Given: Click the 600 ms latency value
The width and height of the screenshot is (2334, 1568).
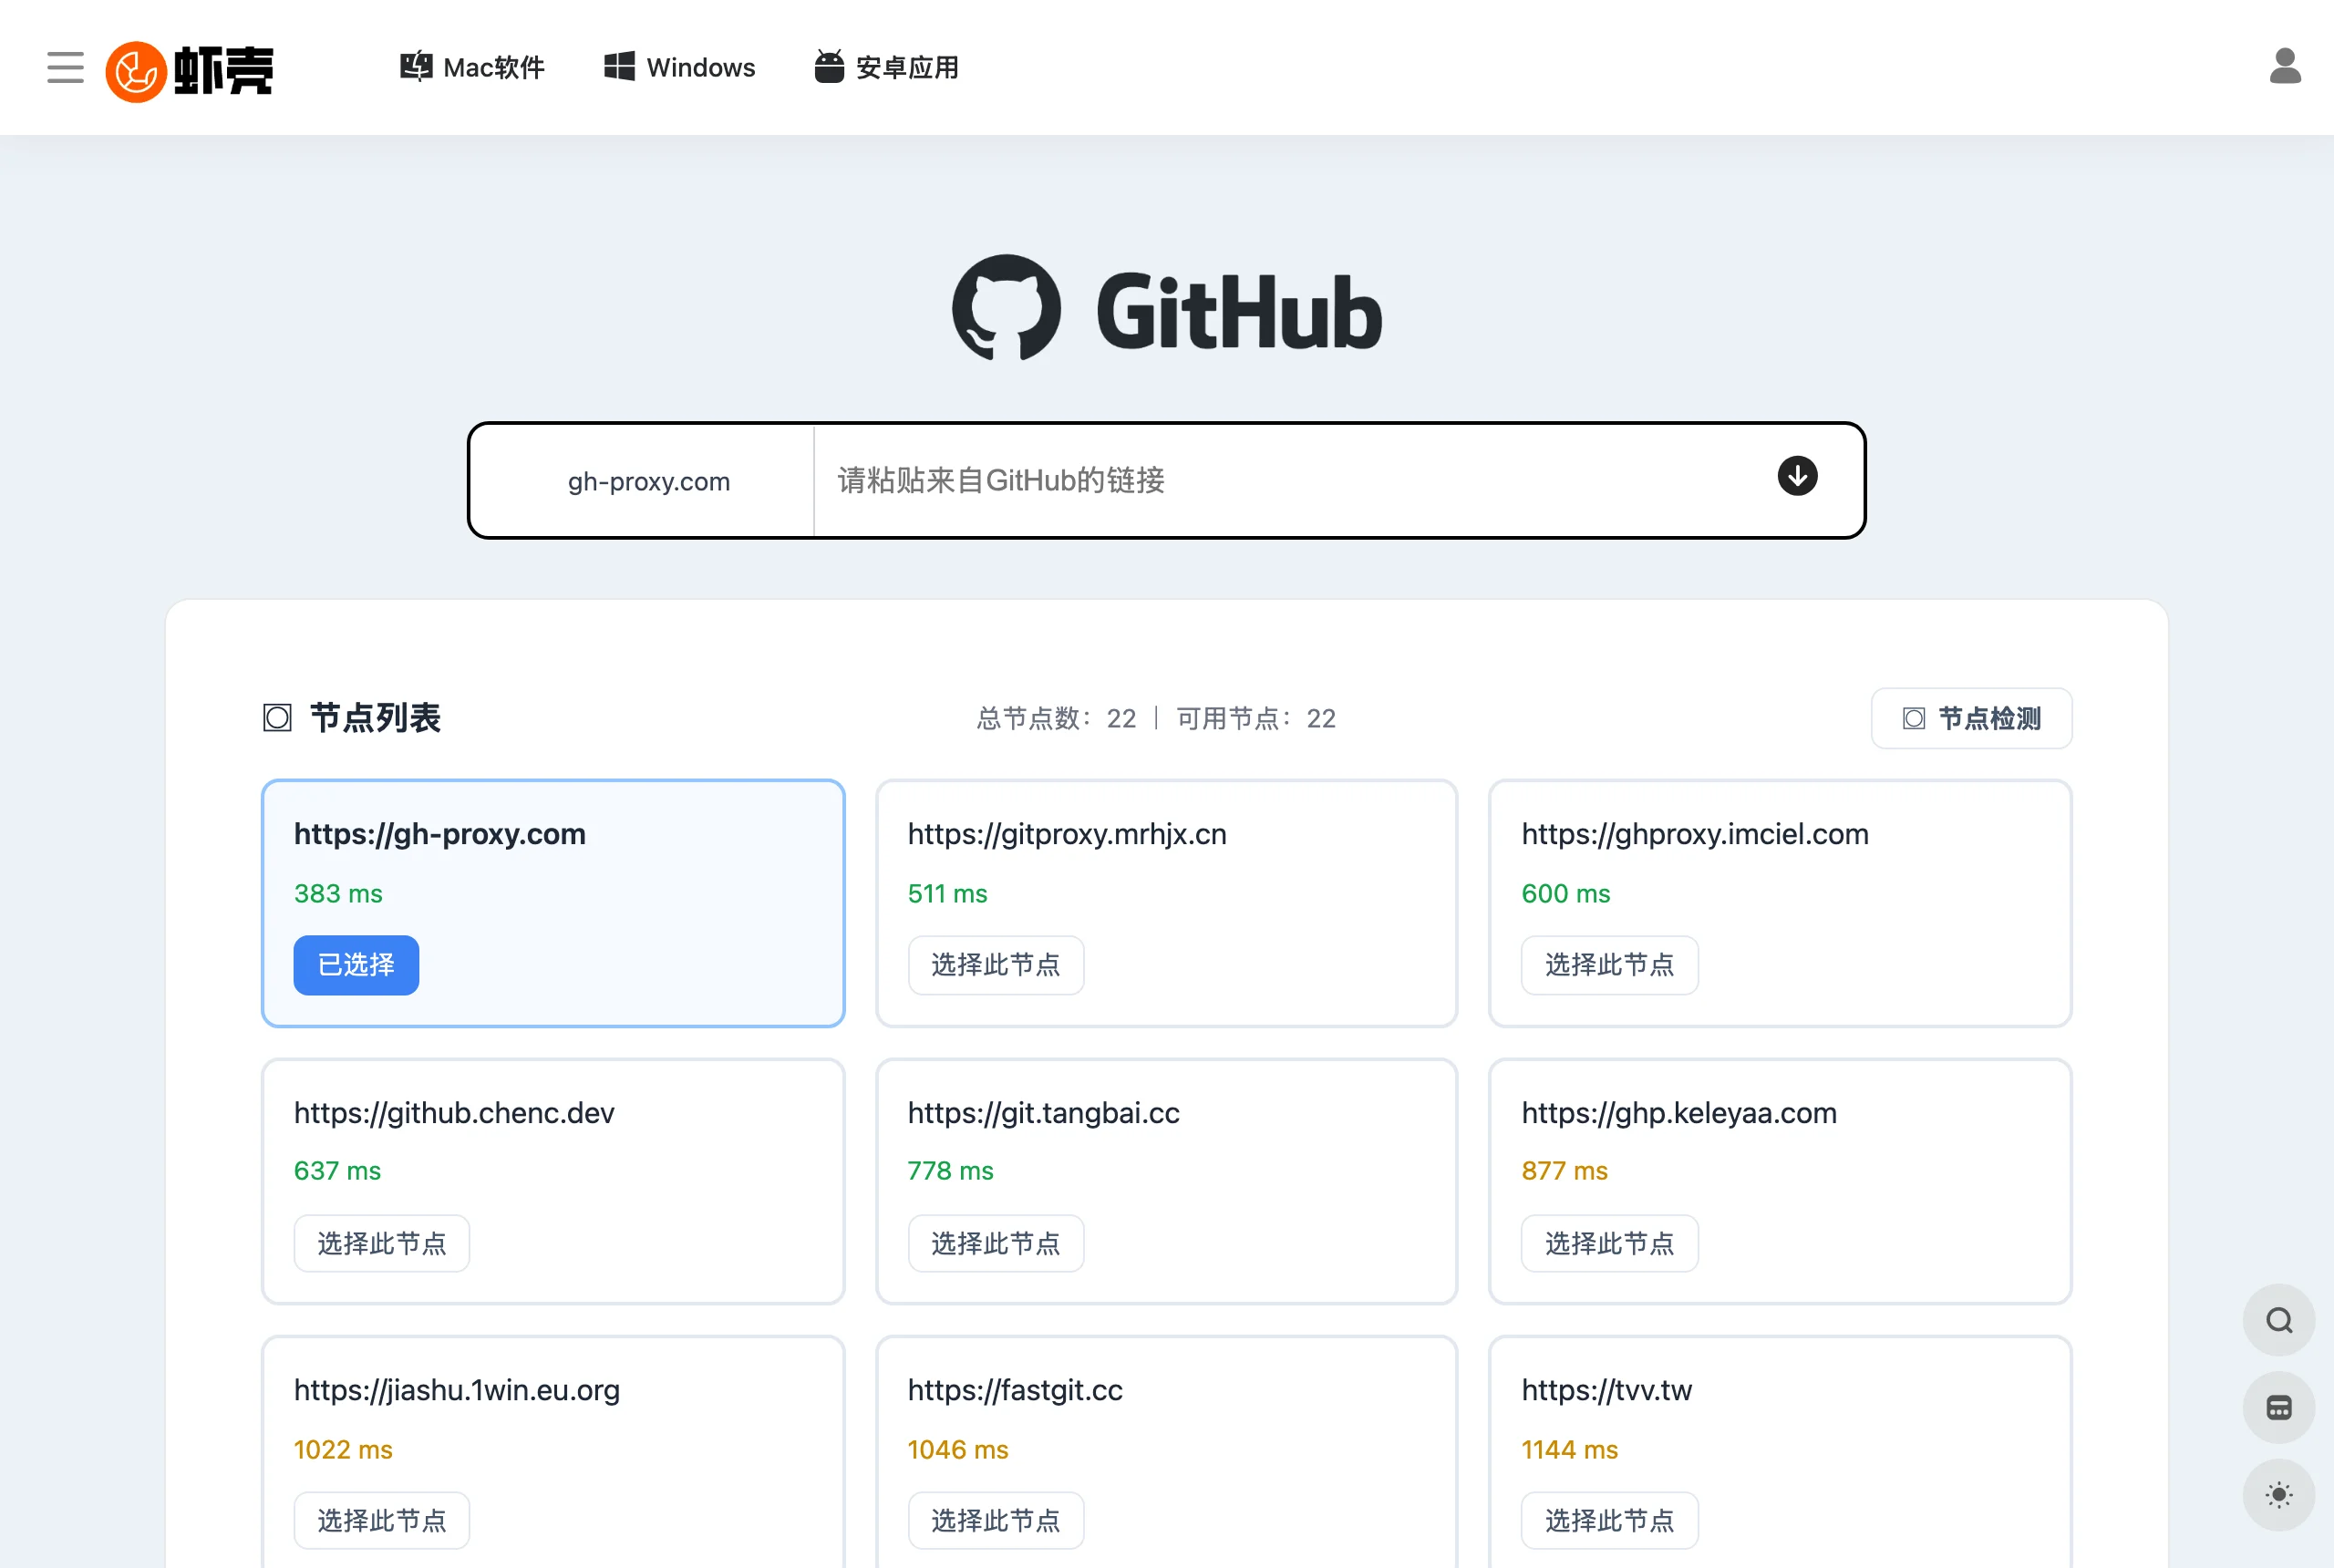Looking at the screenshot, I should 1566,893.
